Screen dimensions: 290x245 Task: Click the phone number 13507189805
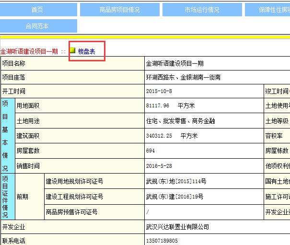coord(162,241)
